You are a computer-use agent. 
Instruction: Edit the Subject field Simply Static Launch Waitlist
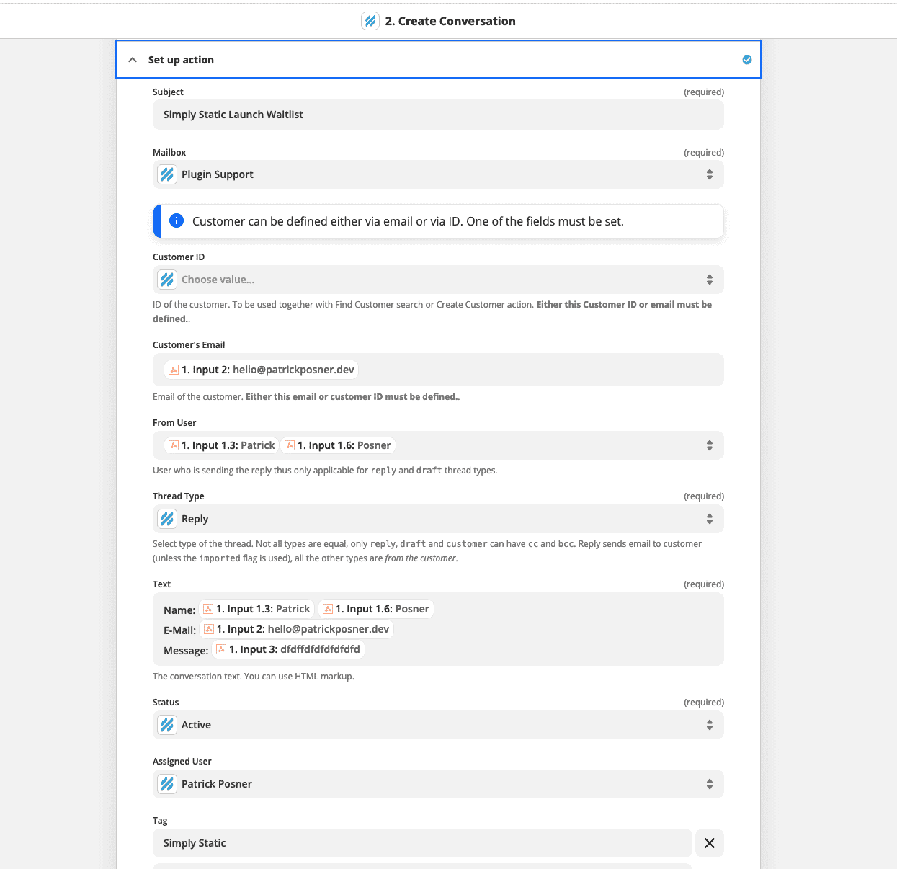[x=438, y=115]
